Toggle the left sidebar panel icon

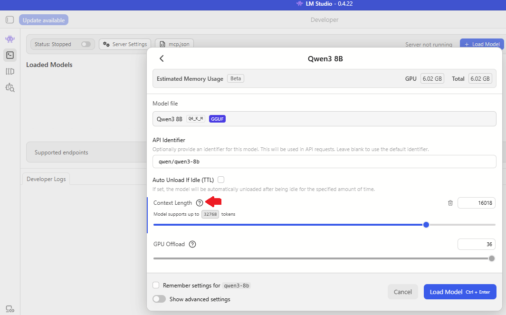pyautogui.click(x=10, y=19)
